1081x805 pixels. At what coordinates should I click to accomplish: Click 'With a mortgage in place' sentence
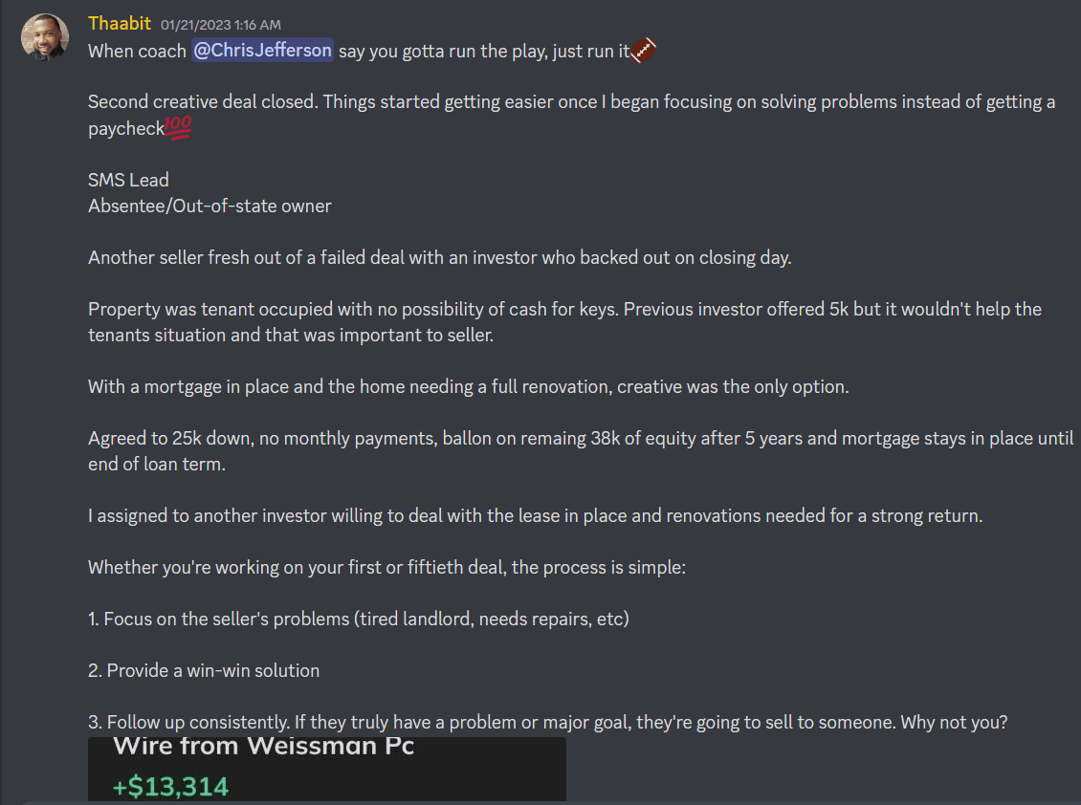click(x=469, y=386)
